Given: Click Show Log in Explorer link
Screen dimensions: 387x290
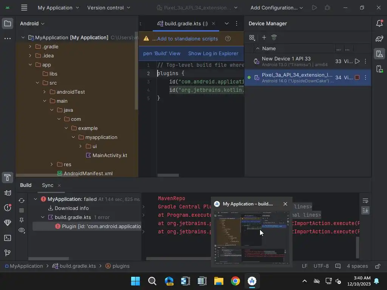Looking at the screenshot, I should point(213,54).
